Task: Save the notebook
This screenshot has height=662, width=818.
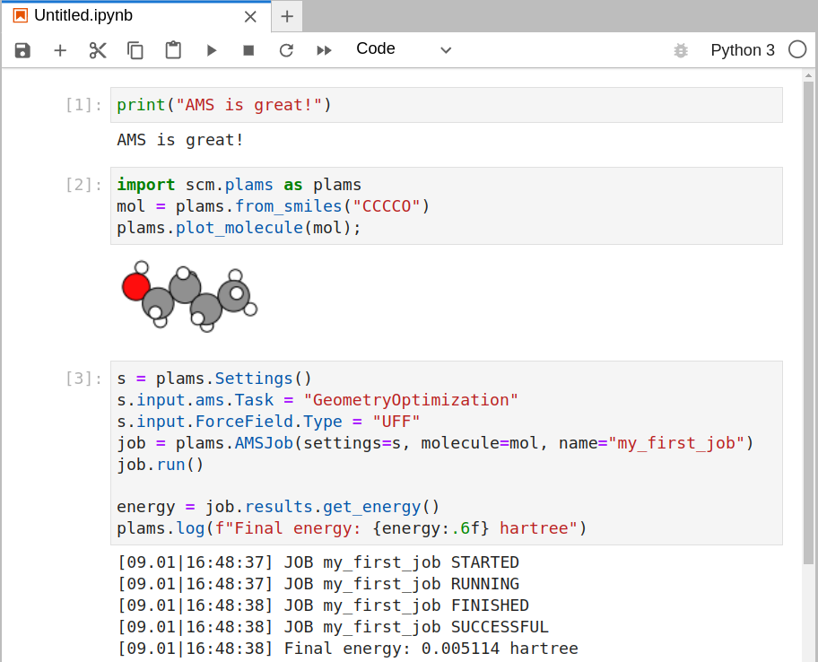Action: point(22,50)
